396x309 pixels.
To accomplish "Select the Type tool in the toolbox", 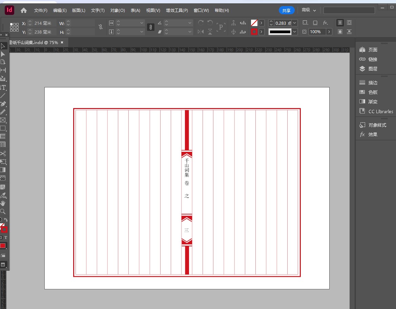I will [3, 87].
